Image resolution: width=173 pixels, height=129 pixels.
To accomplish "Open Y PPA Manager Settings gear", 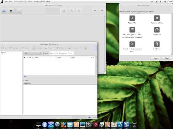I will (x=157, y=44).
